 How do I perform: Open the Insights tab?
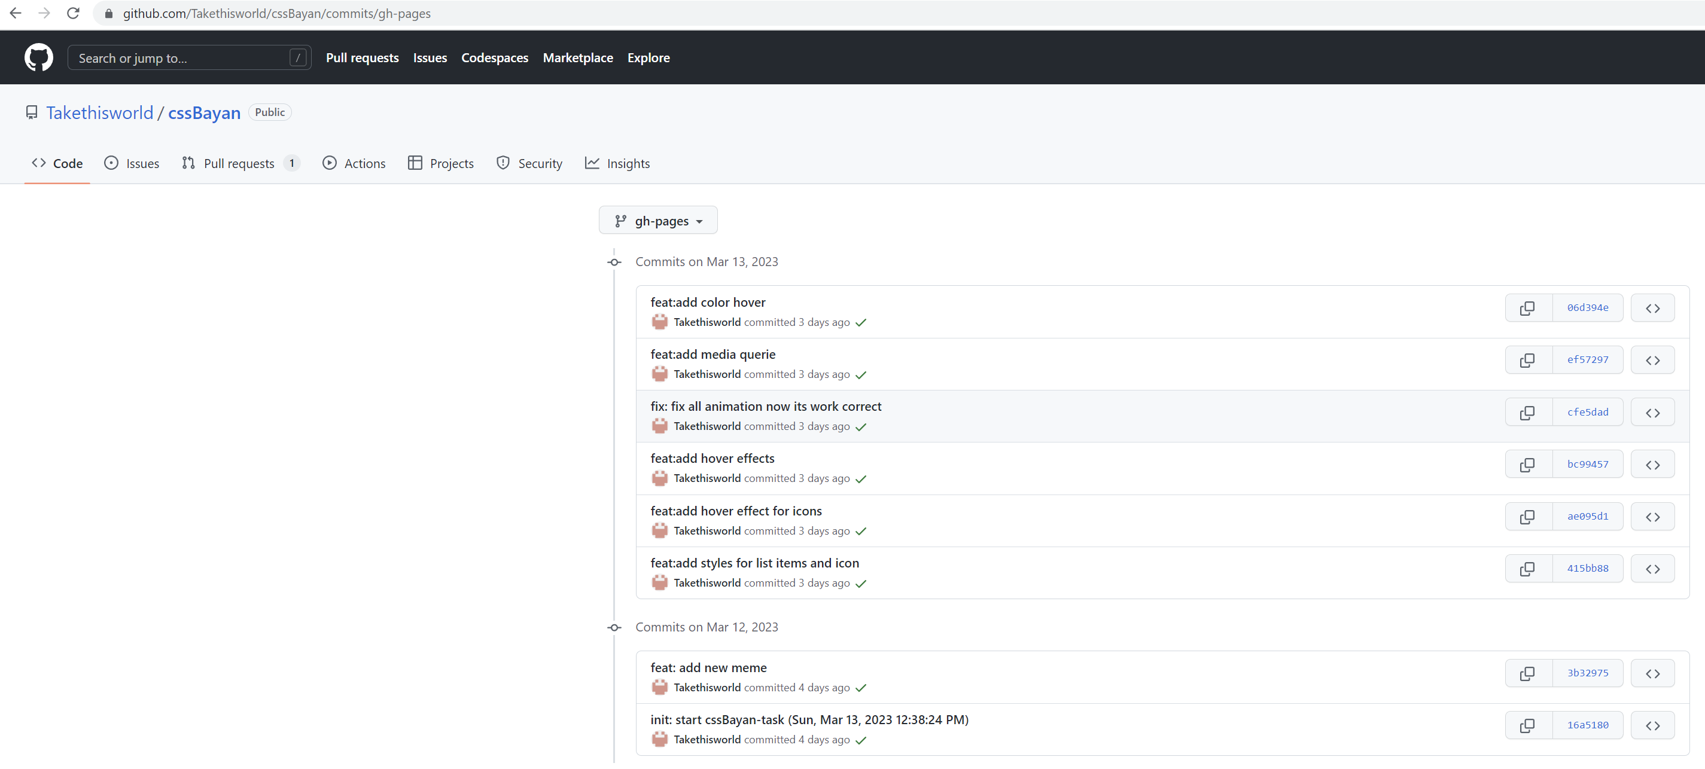(x=617, y=163)
